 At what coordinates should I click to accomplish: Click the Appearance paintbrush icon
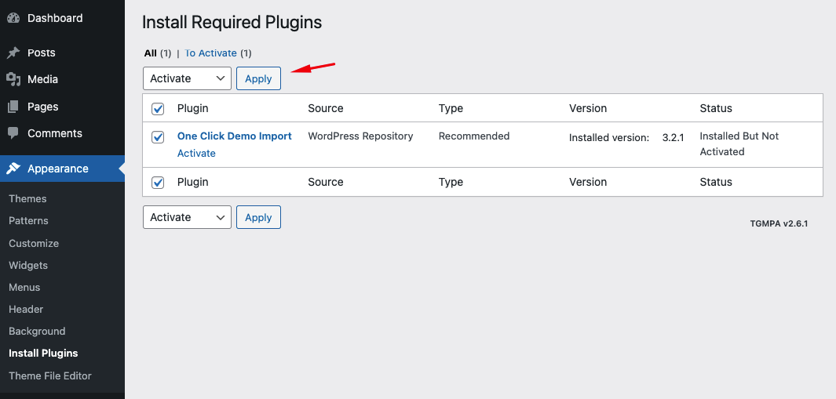pos(13,169)
